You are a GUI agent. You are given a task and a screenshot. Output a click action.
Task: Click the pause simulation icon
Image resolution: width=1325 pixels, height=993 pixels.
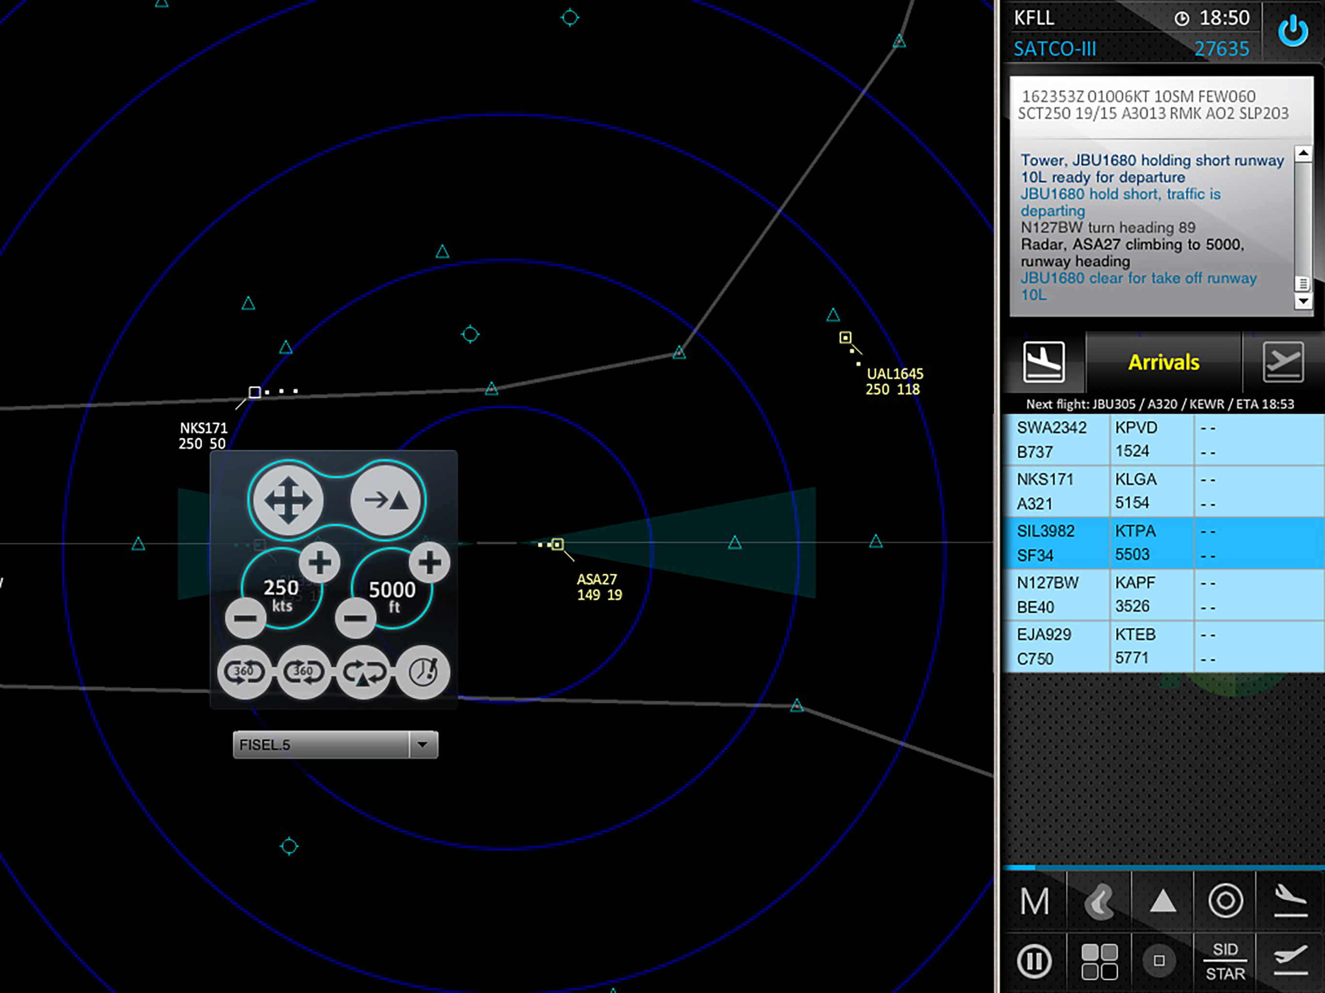pos(1034,961)
